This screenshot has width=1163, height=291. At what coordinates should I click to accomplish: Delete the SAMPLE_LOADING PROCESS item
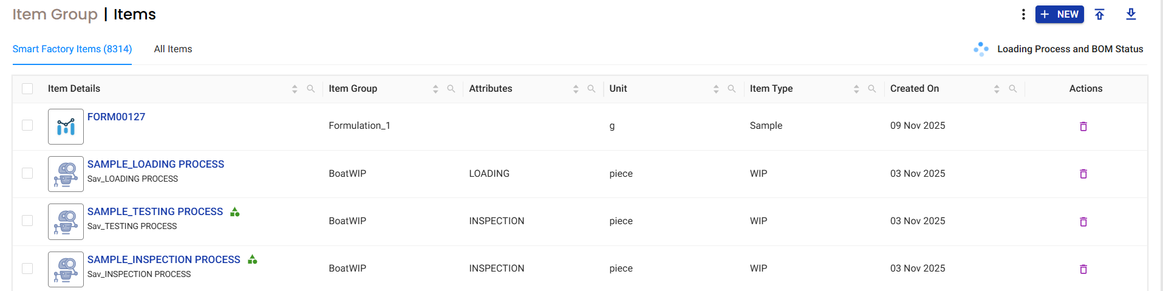pyautogui.click(x=1083, y=174)
